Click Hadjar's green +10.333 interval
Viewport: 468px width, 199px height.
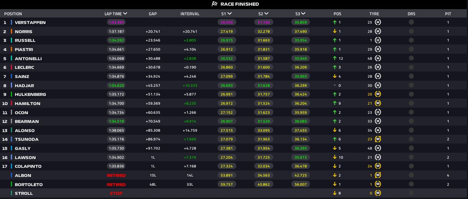(x=190, y=86)
